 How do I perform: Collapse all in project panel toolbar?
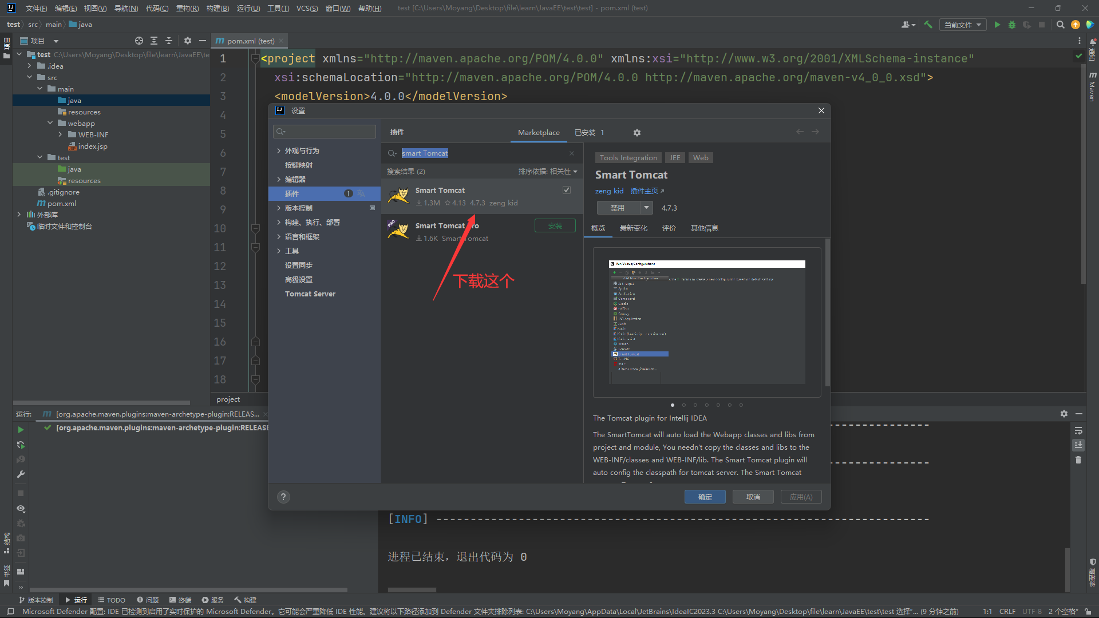pos(169,41)
